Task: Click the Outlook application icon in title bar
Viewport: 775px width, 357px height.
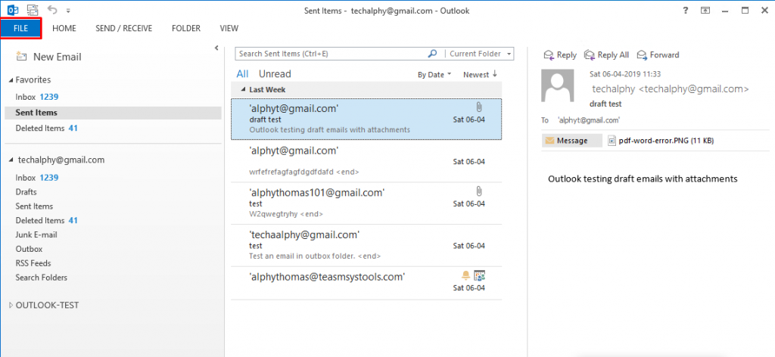Action: point(12,9)
